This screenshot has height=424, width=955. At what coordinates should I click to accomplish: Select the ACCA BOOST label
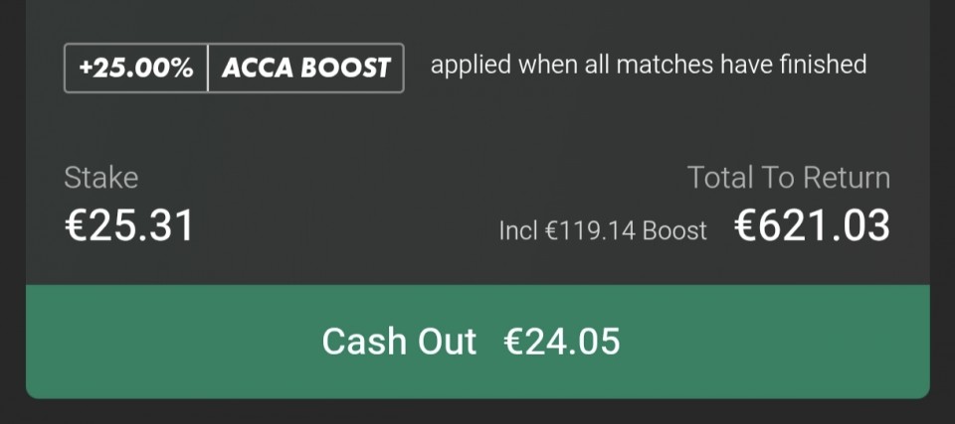tap(305, 68)
